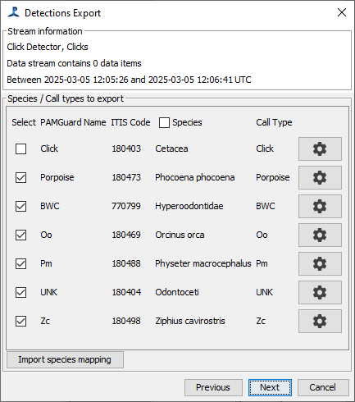Uncheck the BWC select checkbox
The height and width of the screenshot is (402, 355).
tap(21, 207)
